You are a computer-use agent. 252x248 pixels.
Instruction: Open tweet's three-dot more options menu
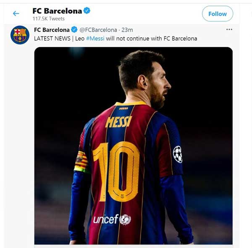[x=229, y=30]
